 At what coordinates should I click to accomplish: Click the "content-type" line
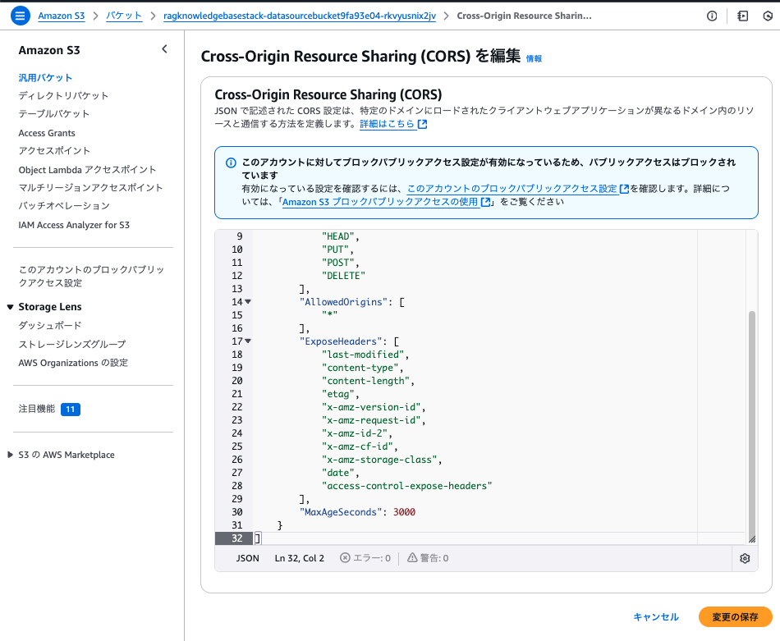(362, 368)
